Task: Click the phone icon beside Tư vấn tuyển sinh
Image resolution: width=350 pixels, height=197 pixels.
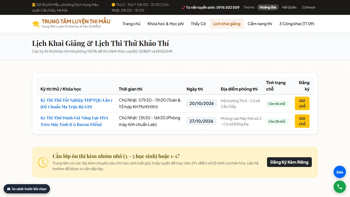Action: (183, 7)
